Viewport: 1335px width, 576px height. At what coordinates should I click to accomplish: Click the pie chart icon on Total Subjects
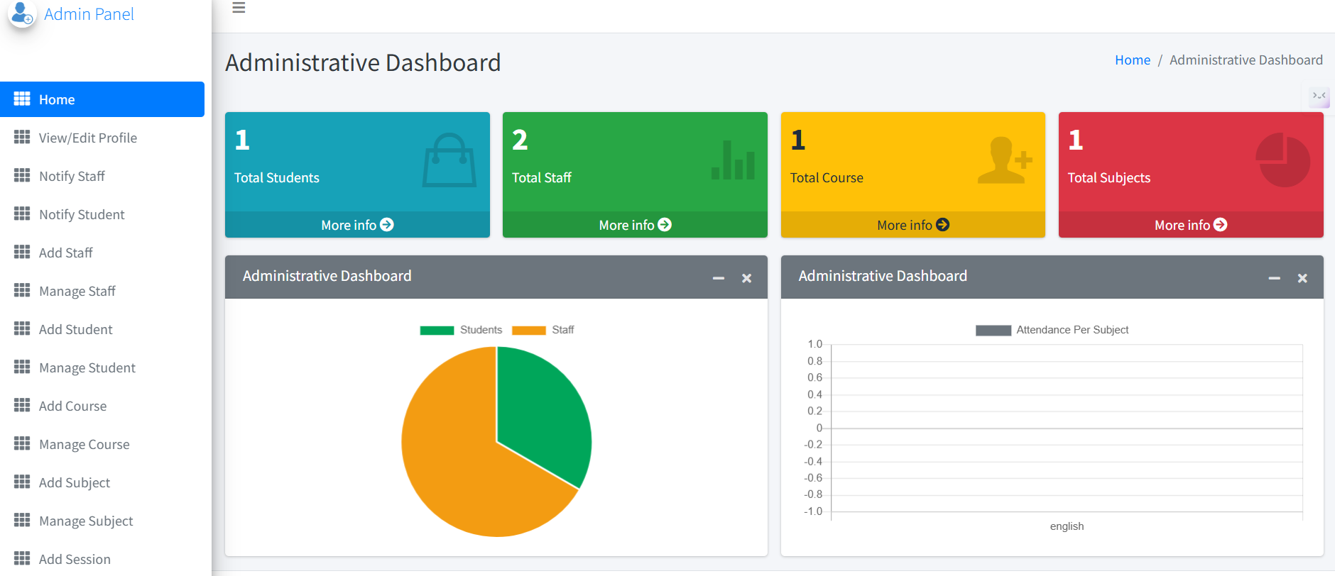(1282, 160)
